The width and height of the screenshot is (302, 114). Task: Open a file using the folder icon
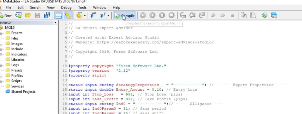(28, 15)
